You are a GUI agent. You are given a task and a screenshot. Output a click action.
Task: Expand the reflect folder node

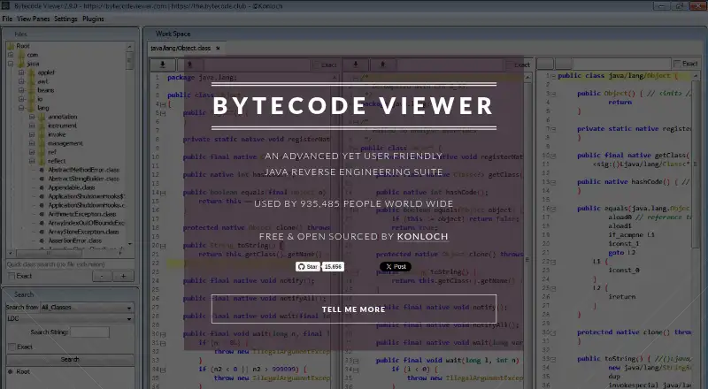click(32, 161)
